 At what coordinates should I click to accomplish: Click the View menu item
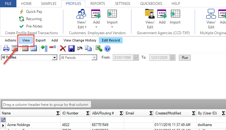(26, 40)
